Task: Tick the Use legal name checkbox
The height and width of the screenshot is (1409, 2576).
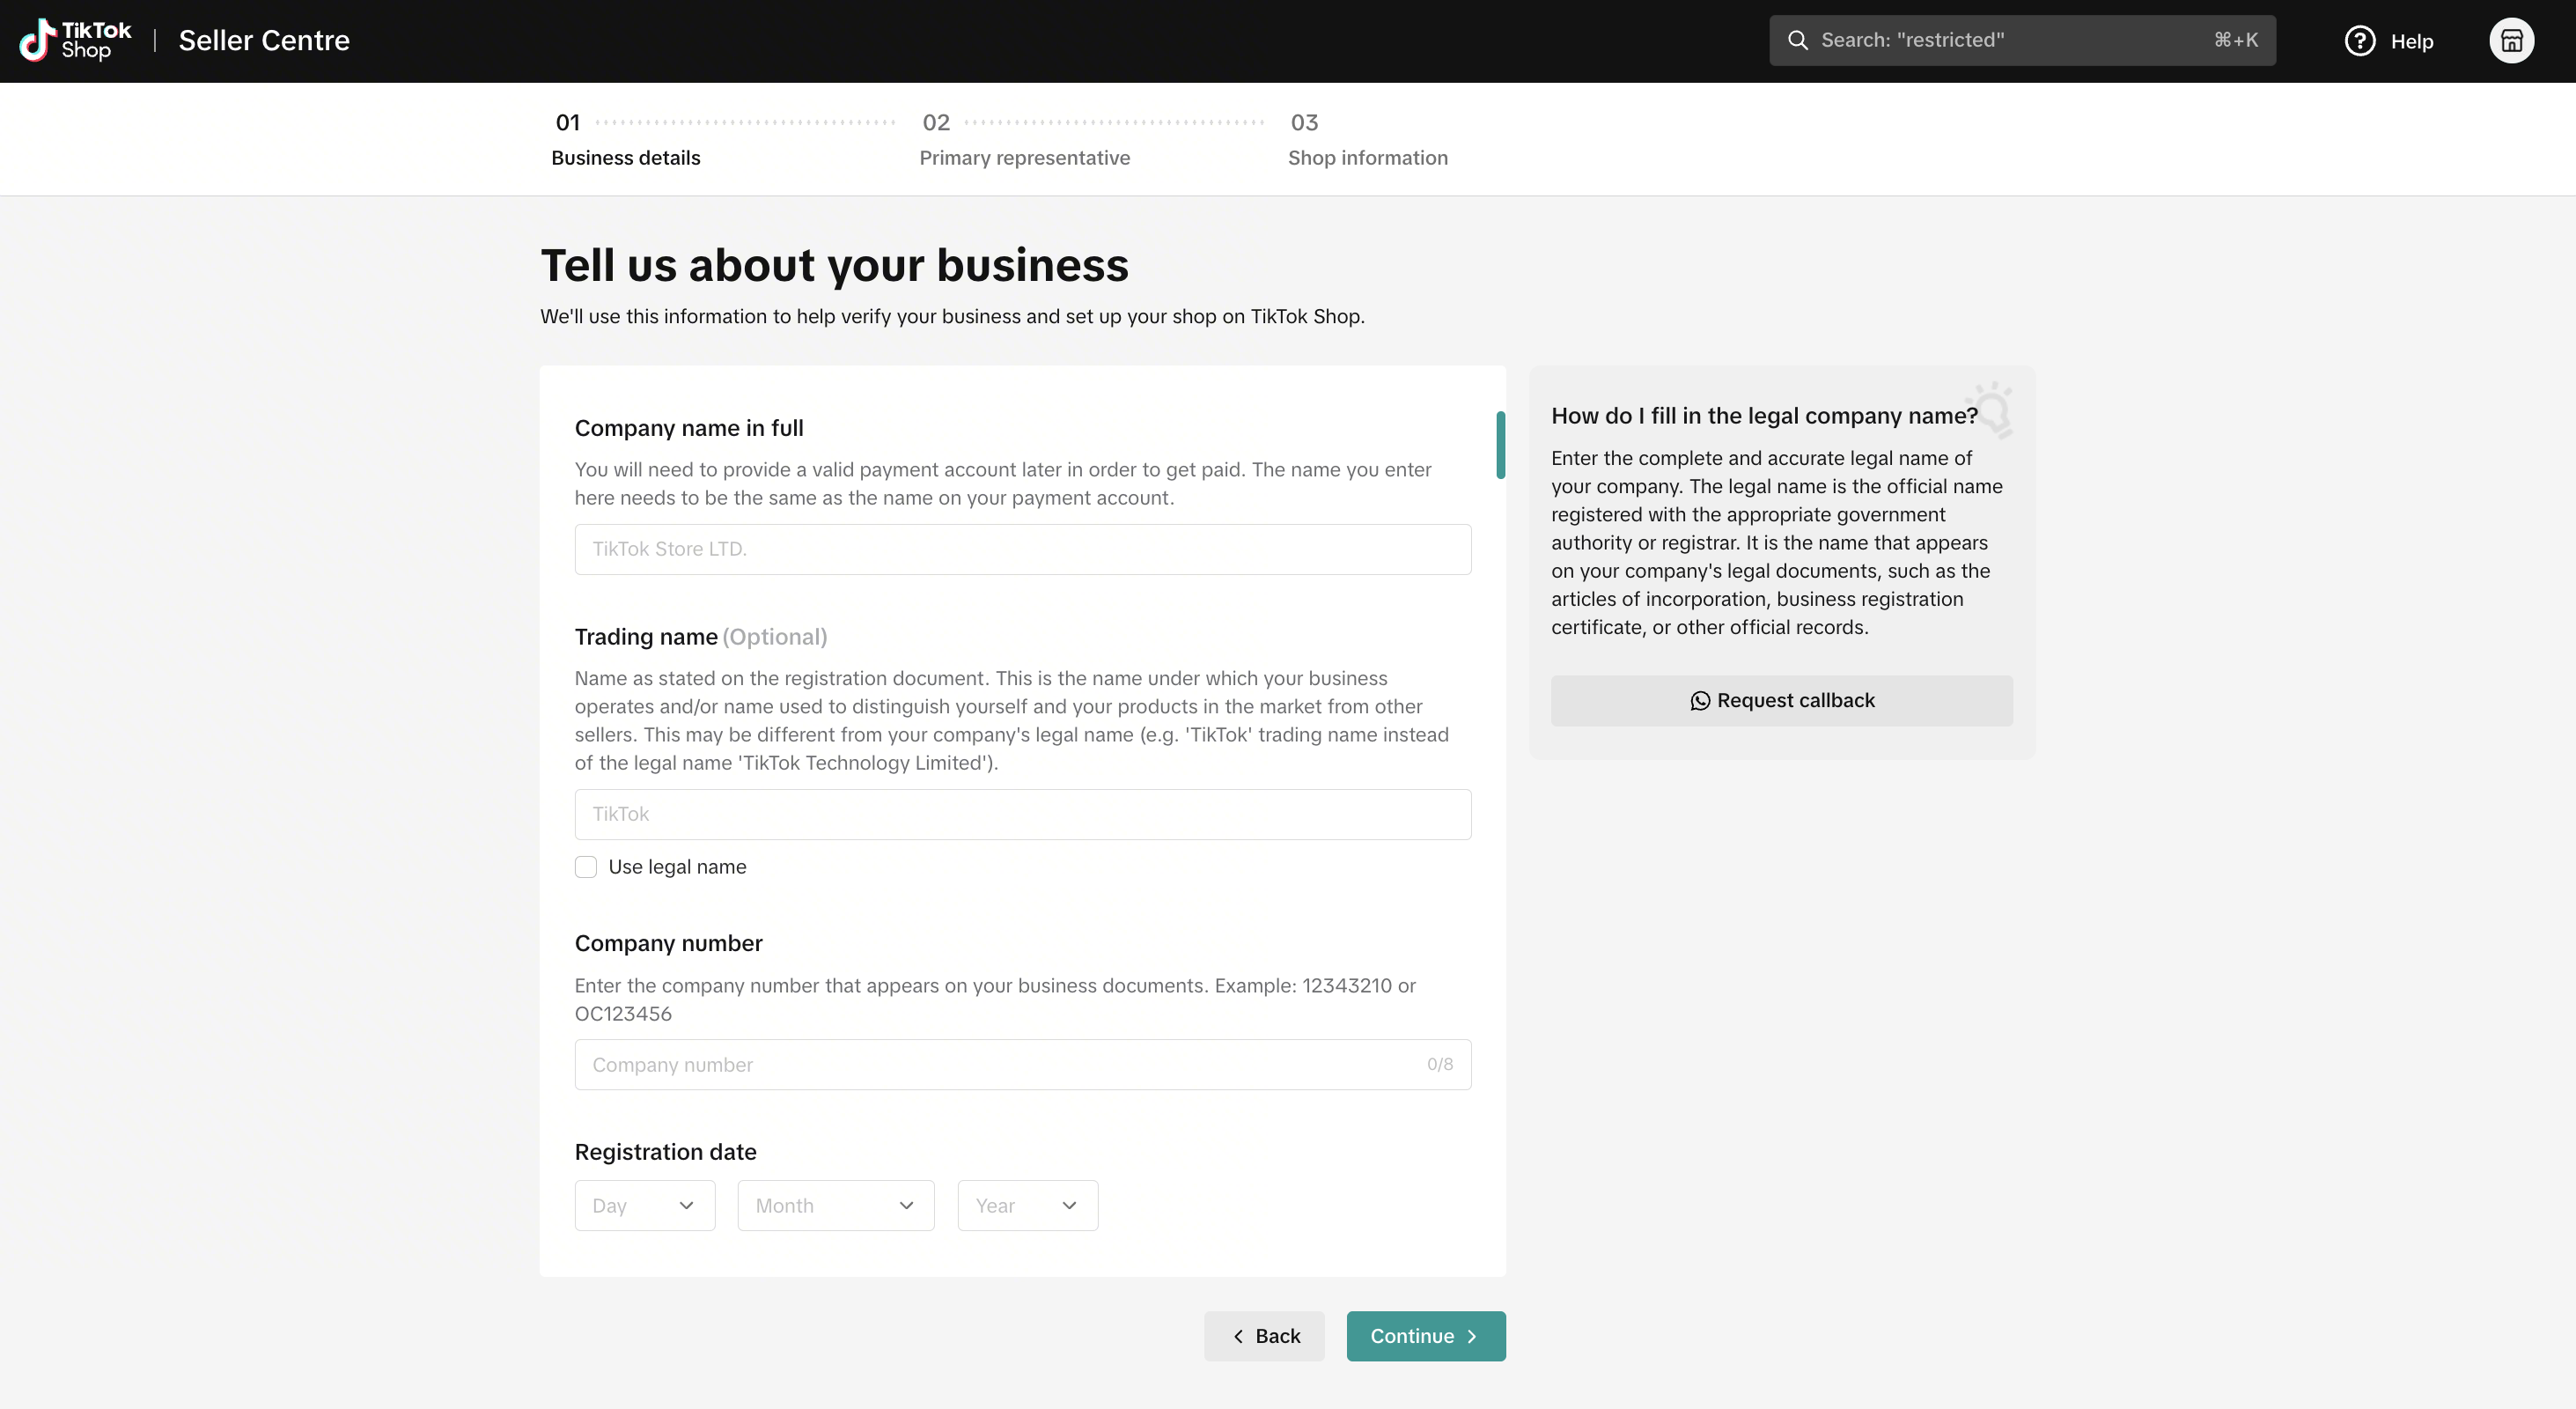Action: 586,867
